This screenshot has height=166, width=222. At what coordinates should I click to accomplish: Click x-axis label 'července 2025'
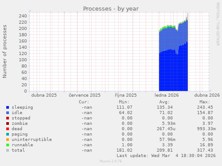click(84, 95)
